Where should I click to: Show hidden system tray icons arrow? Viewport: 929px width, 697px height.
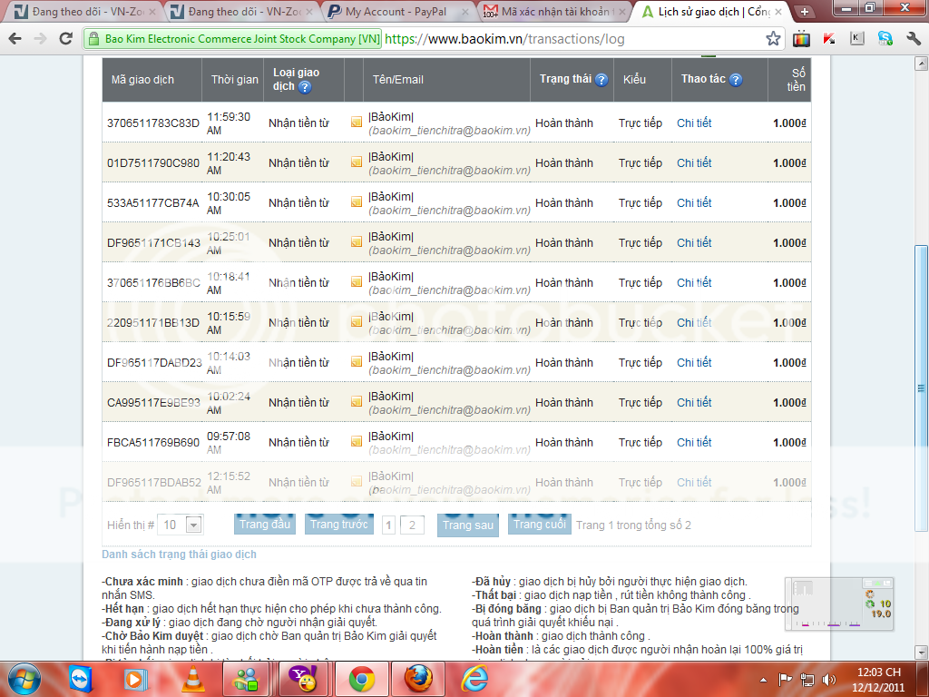[x=764, y=680]
